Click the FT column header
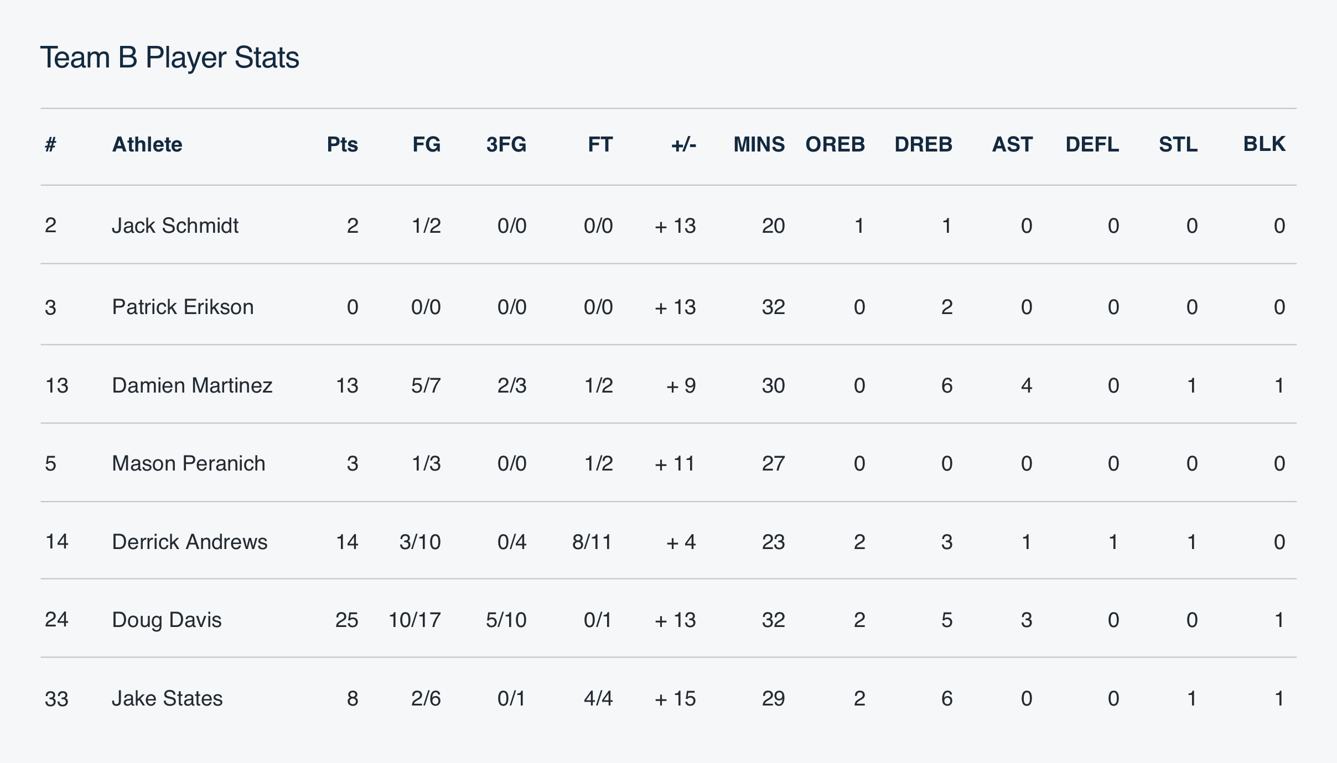This screenshot has width=1337, height=763. point(600,145)
